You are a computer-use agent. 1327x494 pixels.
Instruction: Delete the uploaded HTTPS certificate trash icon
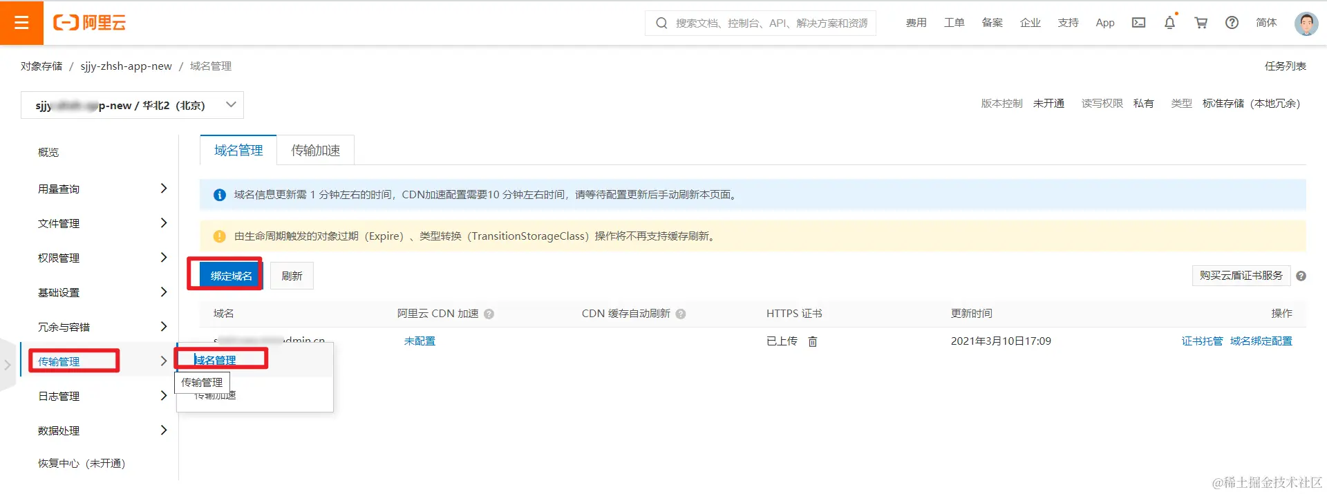(x=813, y=341)
